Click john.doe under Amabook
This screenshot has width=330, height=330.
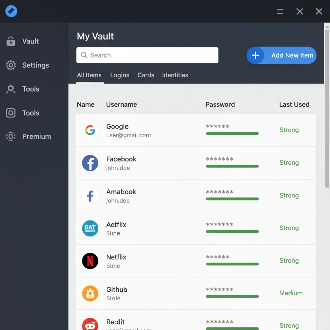pyautogui.click(x=118, y=200)
